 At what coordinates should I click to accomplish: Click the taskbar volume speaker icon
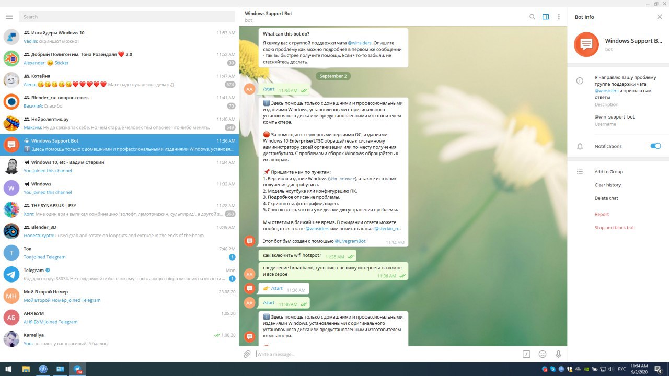[611, 369]
